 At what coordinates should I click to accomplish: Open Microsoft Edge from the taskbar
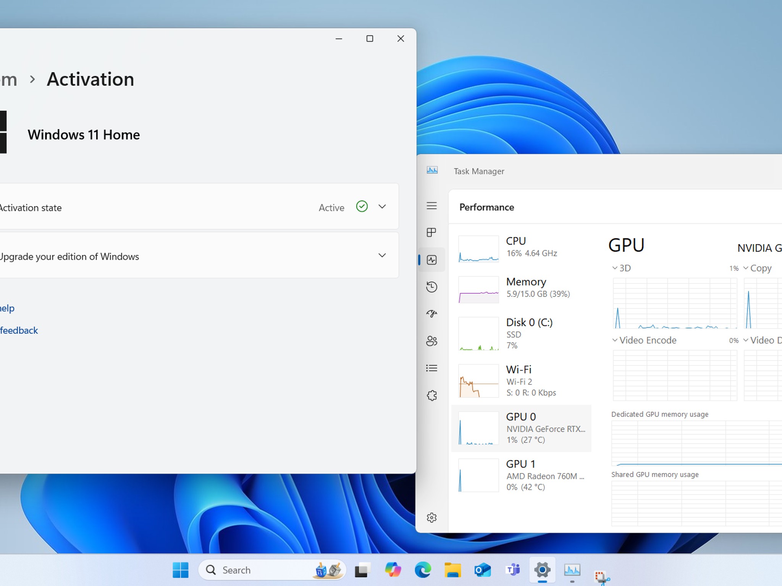click(423, 570)
